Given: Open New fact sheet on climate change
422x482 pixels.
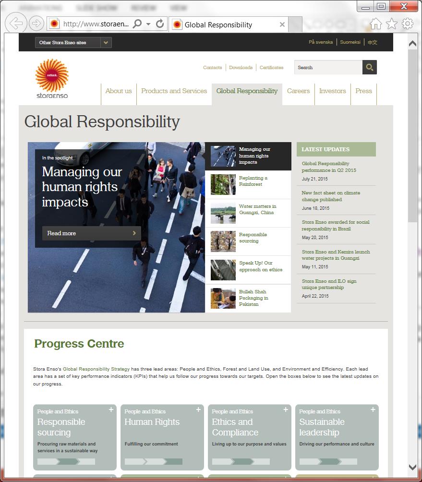Looking at the screenshot, I should (331, 196).
